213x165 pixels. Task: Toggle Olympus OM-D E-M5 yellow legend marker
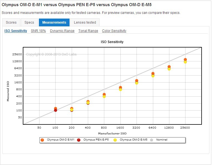point(115,140)
